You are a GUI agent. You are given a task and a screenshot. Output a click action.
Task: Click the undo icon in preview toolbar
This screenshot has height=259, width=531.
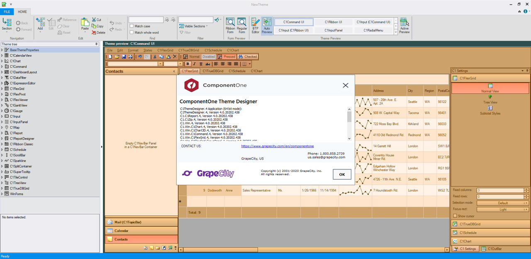140,56
